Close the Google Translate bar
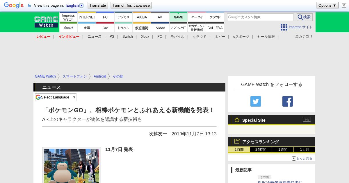349x183 pixels. coord(344,5)
